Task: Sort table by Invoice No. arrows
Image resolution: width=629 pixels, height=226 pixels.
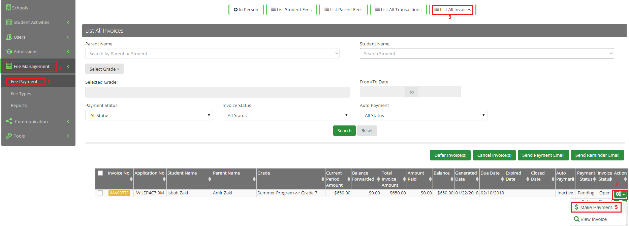Action: click(131, 179)
